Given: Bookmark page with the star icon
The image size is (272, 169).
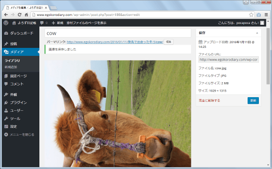Looking at the screenshot, I should coord(251,15).
